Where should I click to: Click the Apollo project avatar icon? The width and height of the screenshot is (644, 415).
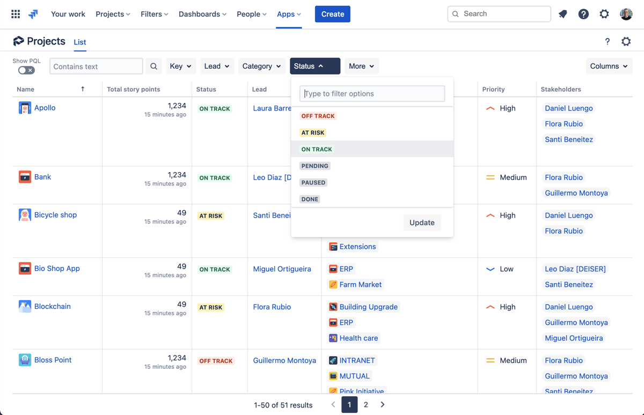pyautogui.click(x=25, y=107)
